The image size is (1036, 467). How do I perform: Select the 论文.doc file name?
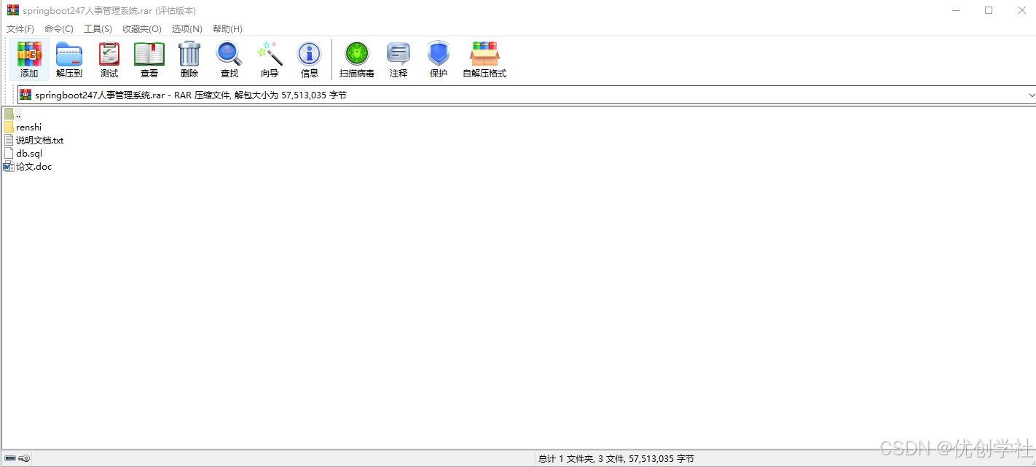point(34,166)
